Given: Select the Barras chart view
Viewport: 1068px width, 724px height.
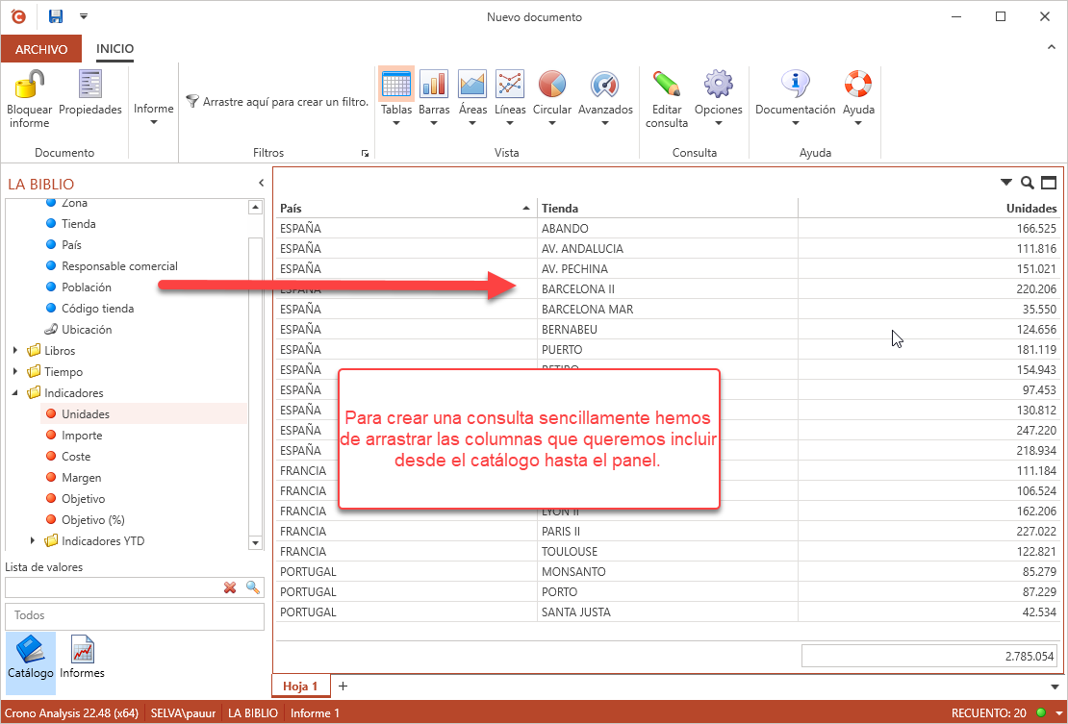Looking at the screenshot, I should (x=434, y=85).
